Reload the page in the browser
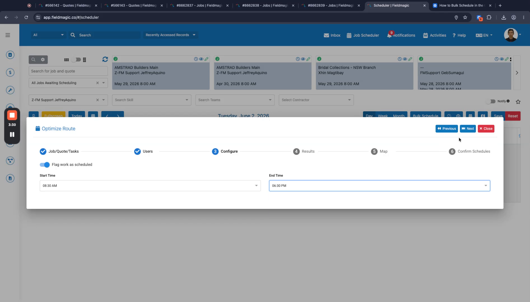The width and height of the screenshot is (530, 302). [x=26, y=17]
